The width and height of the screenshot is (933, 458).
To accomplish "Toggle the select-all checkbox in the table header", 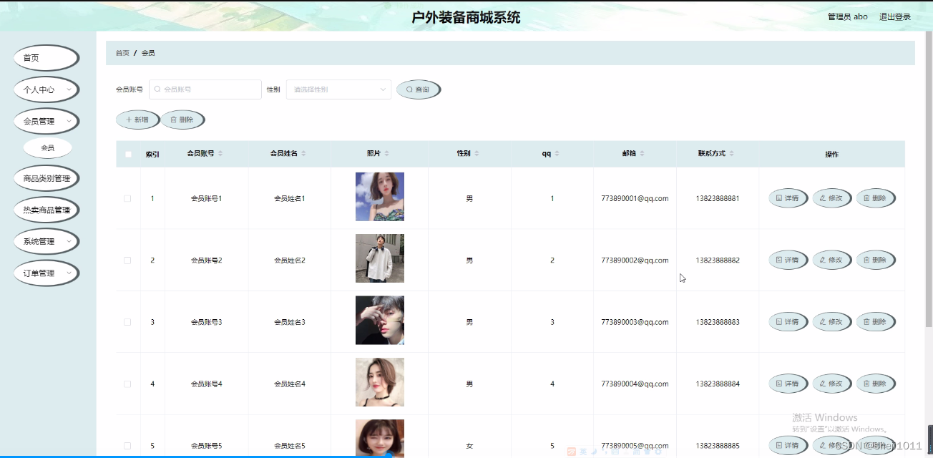I will click(x=127, y=153).
